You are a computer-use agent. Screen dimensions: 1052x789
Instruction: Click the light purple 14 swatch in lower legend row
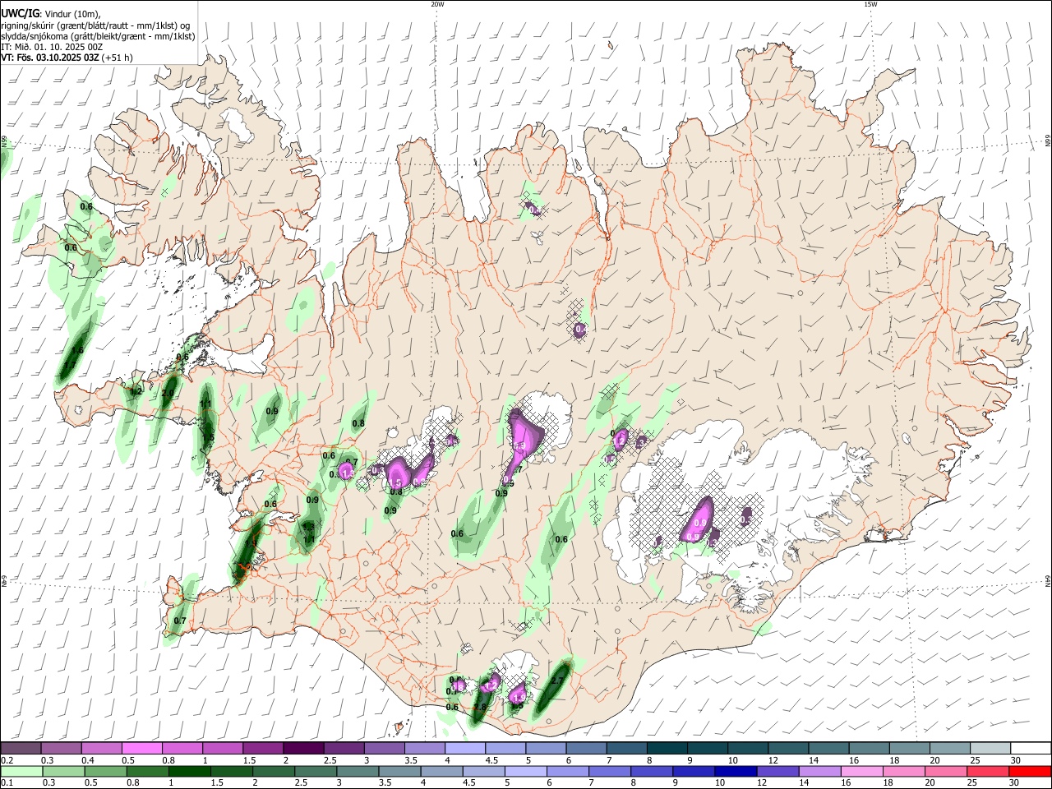pos(820,771)
